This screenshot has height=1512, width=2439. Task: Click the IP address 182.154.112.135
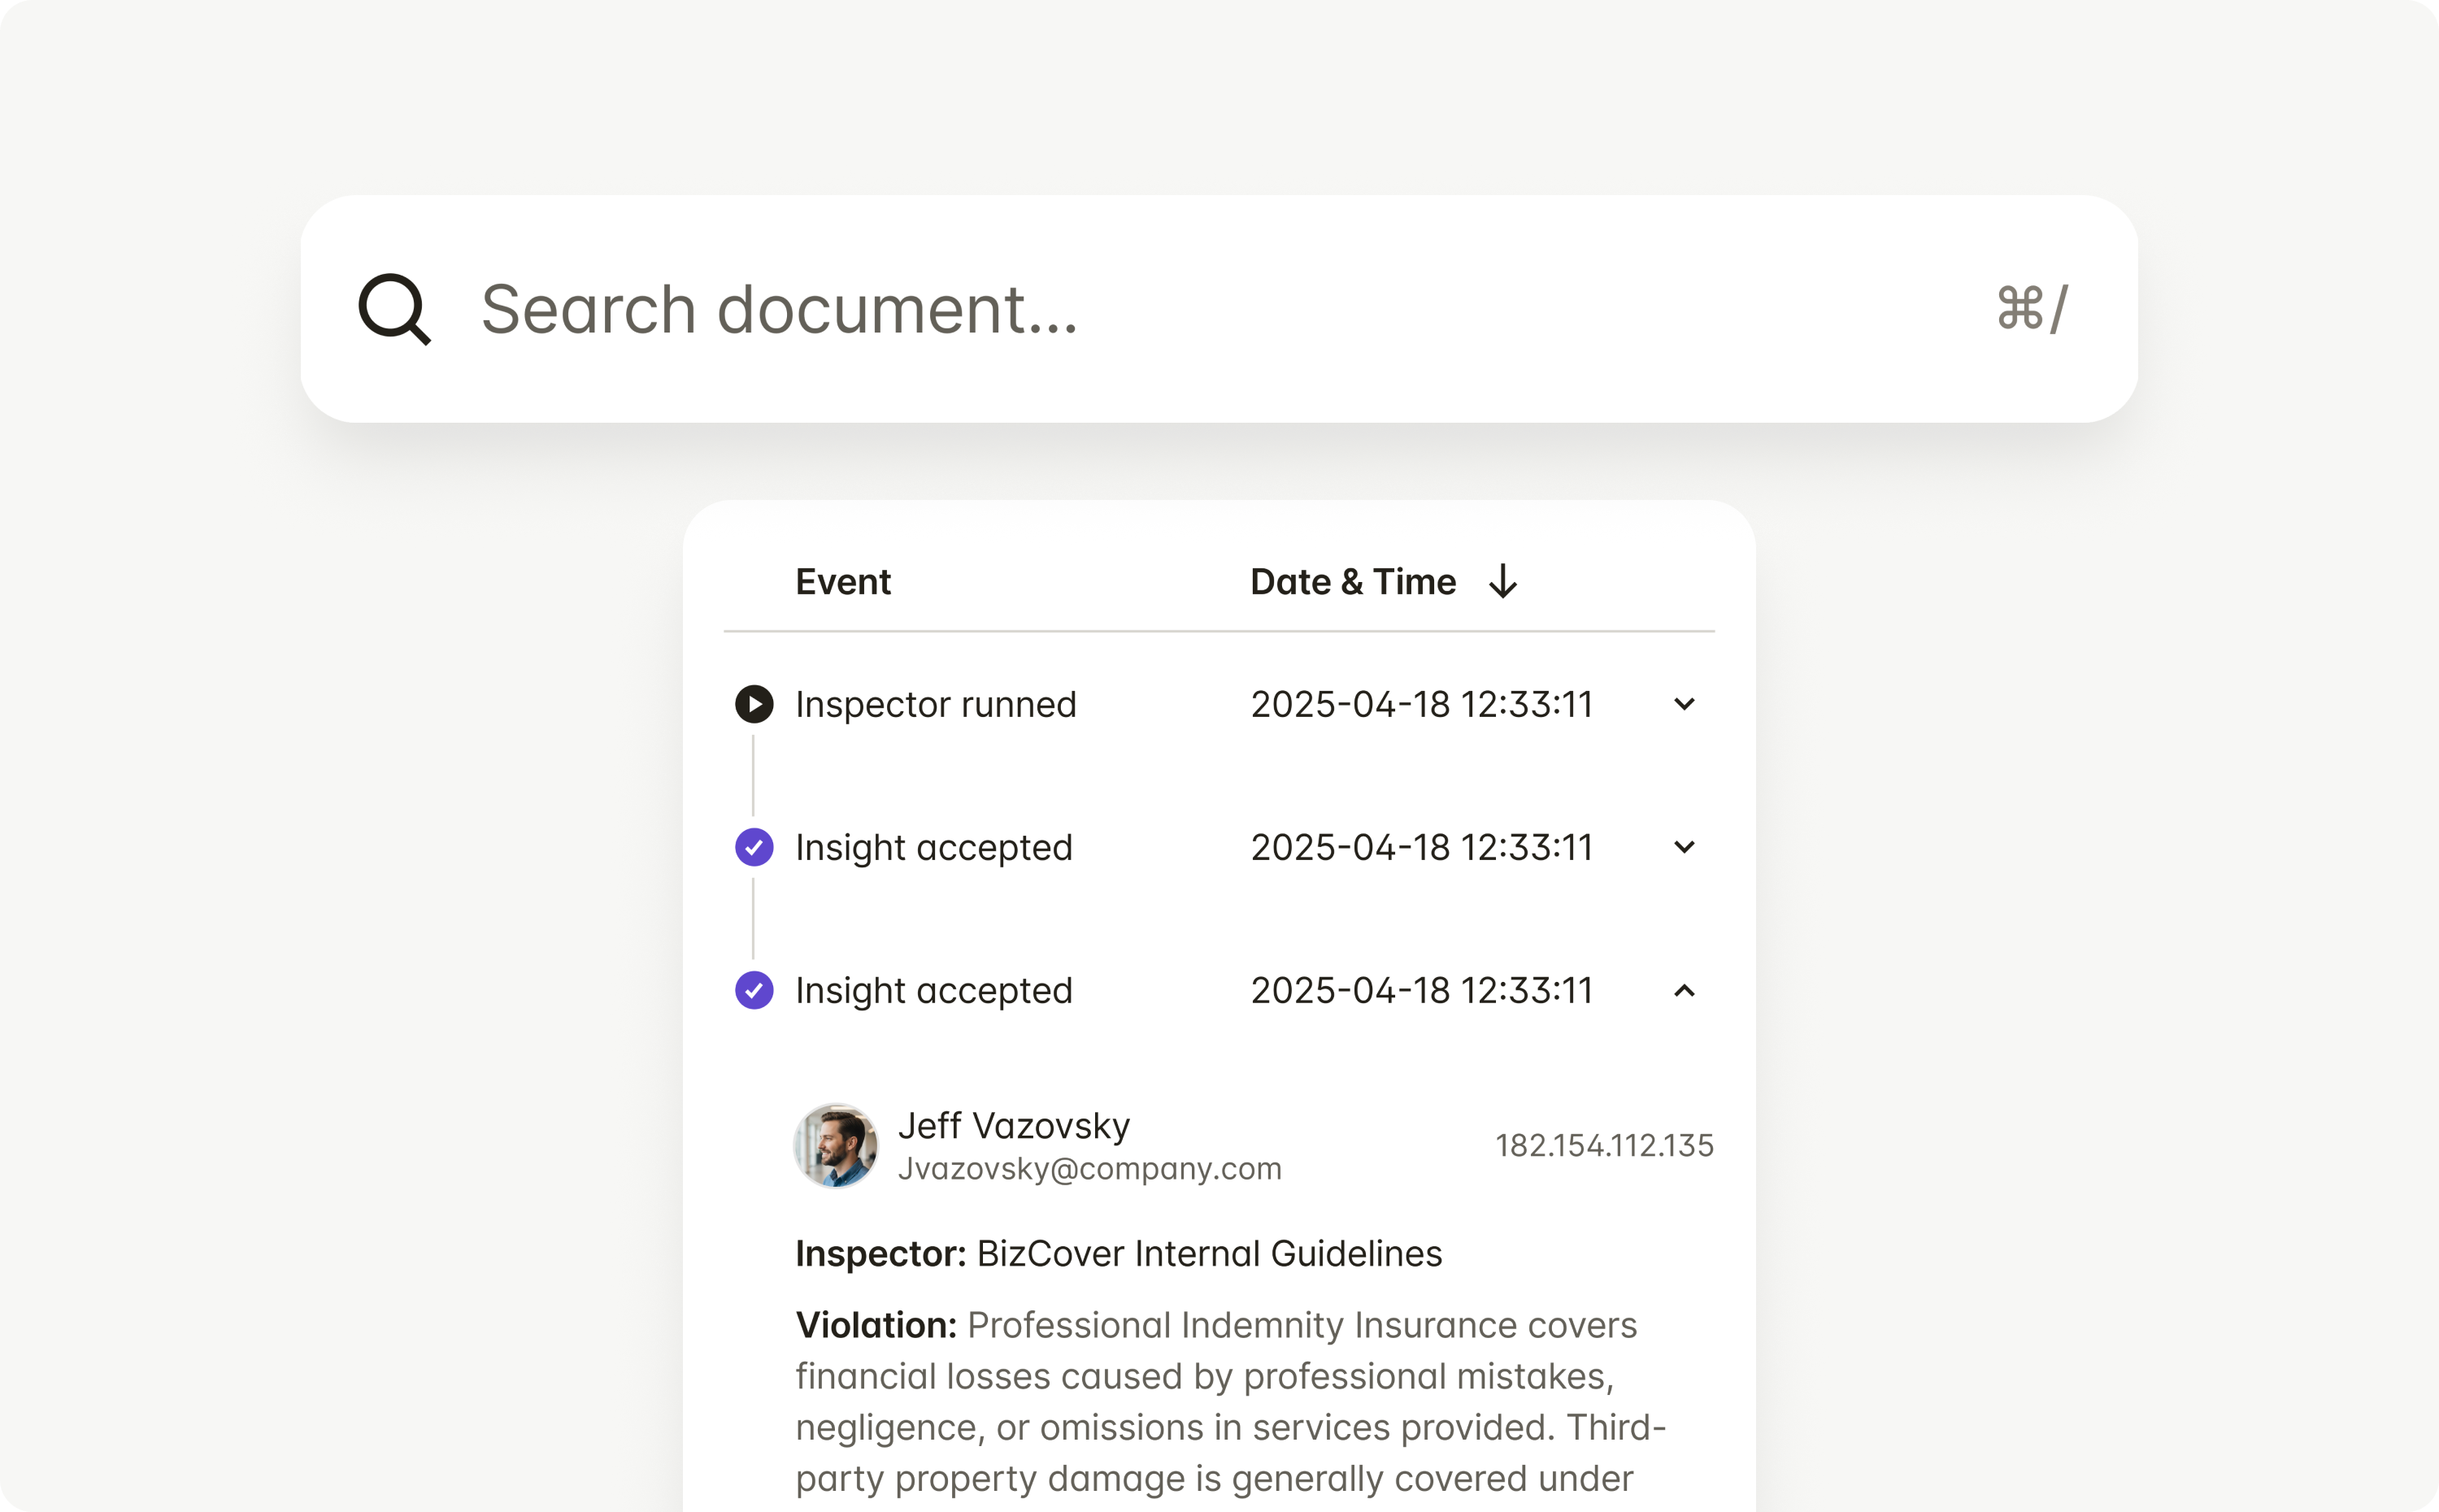[x=1604, y=1145]
